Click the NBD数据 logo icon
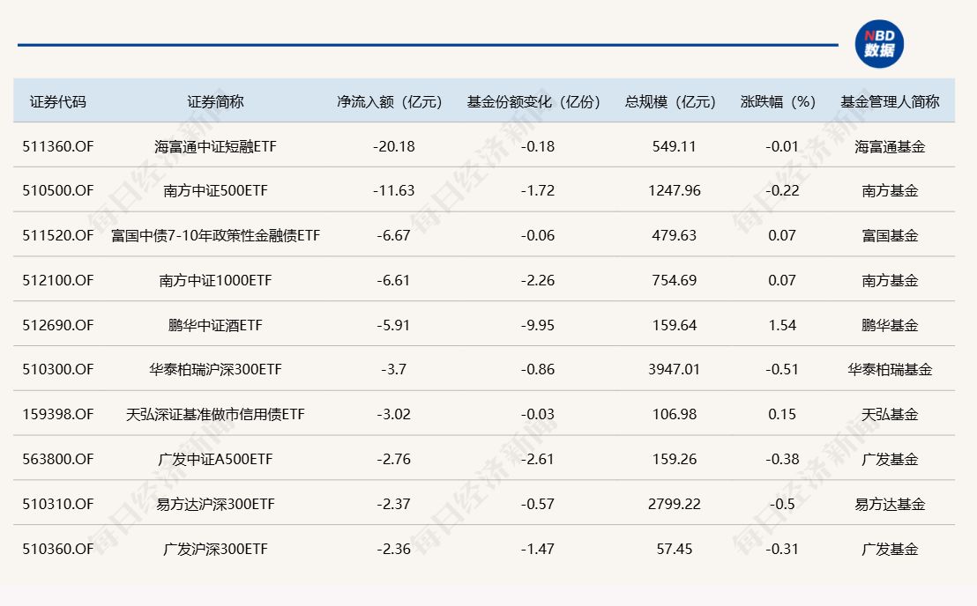 click(x=879, y=44)
